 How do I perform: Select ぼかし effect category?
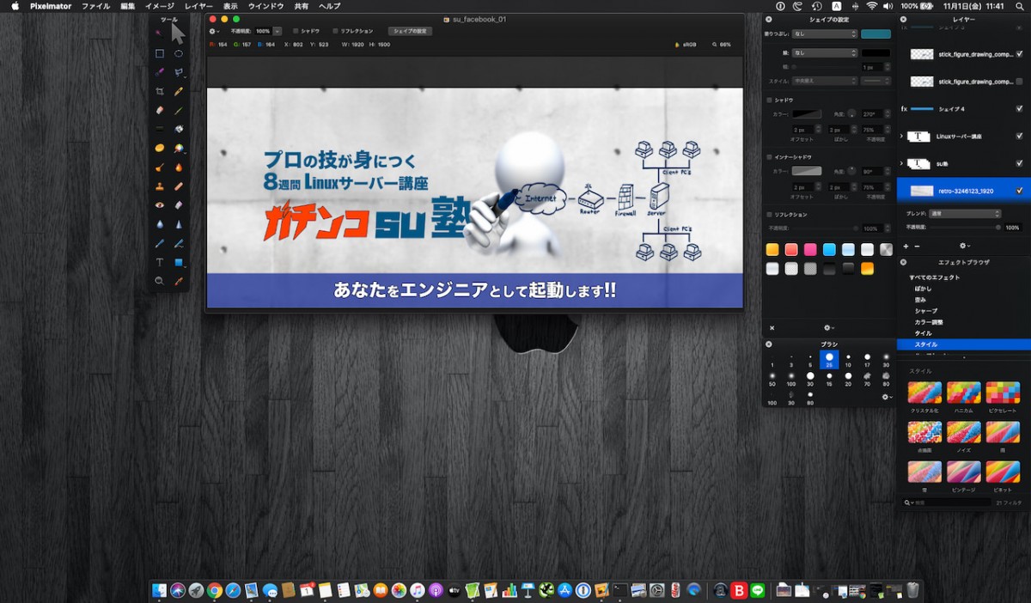[x=924, y=289]
